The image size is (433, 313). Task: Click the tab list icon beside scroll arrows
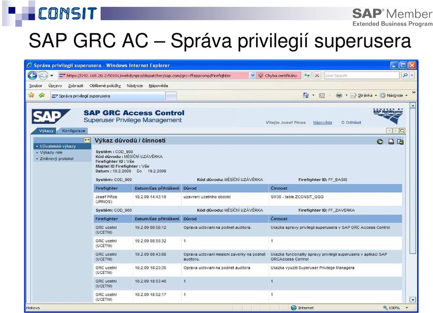(x=402, y=131)
